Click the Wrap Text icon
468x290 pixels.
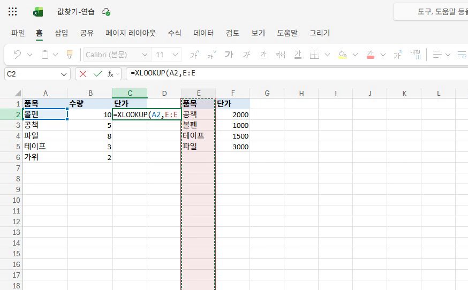point(462,55)
